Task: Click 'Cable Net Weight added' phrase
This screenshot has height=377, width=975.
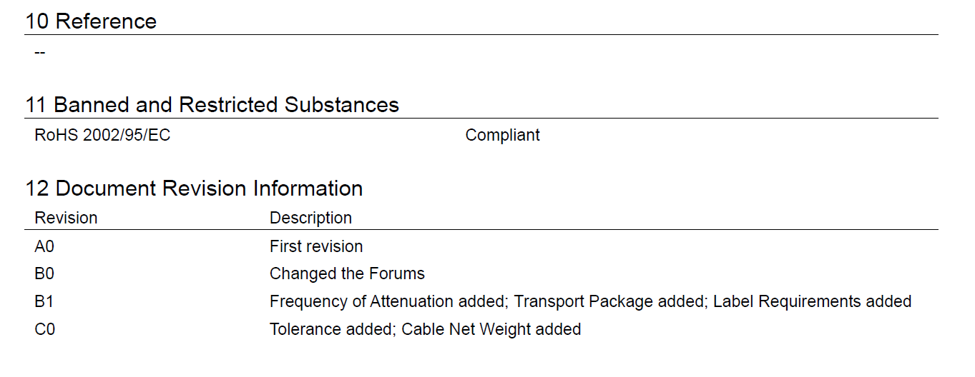Action: pyautogui.click(x=491, y=330)
